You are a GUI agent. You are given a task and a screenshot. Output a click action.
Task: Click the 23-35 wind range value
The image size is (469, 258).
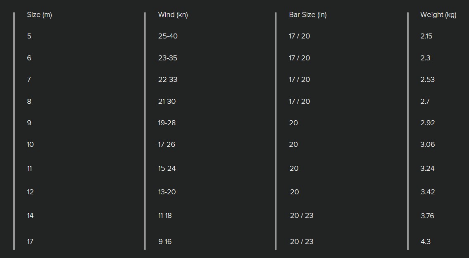pyautogui.click(x=168, y=58)
